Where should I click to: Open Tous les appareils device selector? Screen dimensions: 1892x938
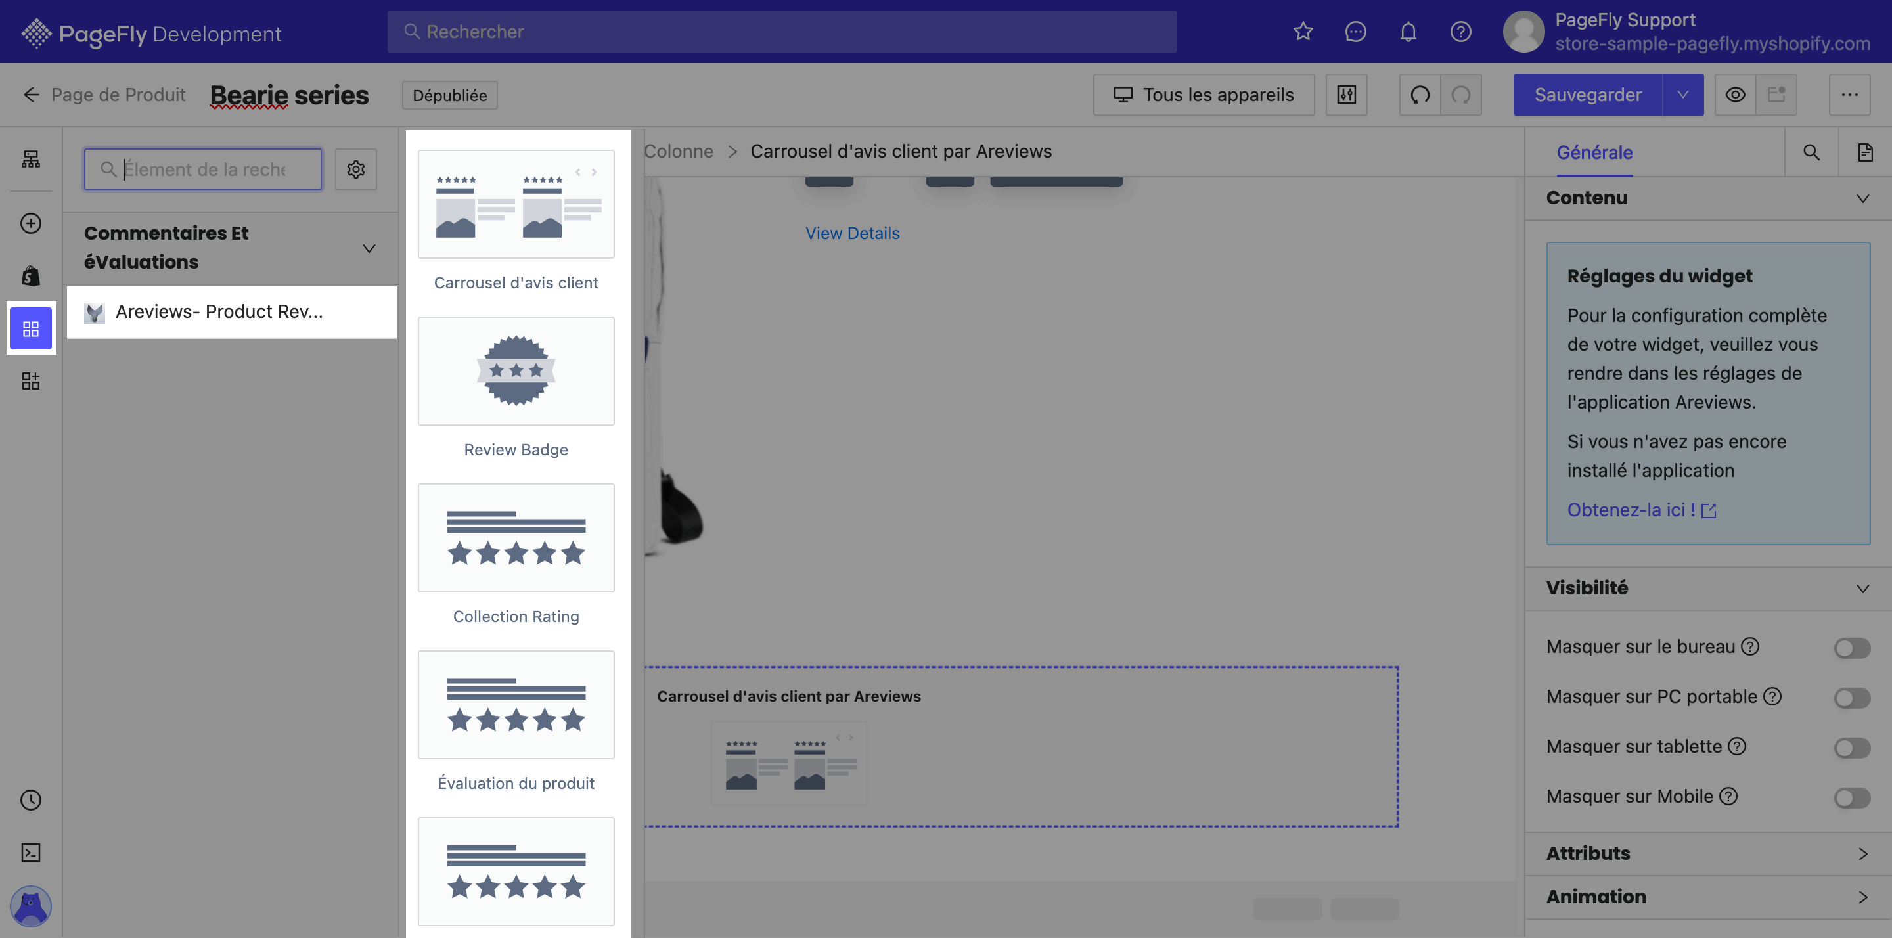pyautogui.click(x=1204, y=95)
